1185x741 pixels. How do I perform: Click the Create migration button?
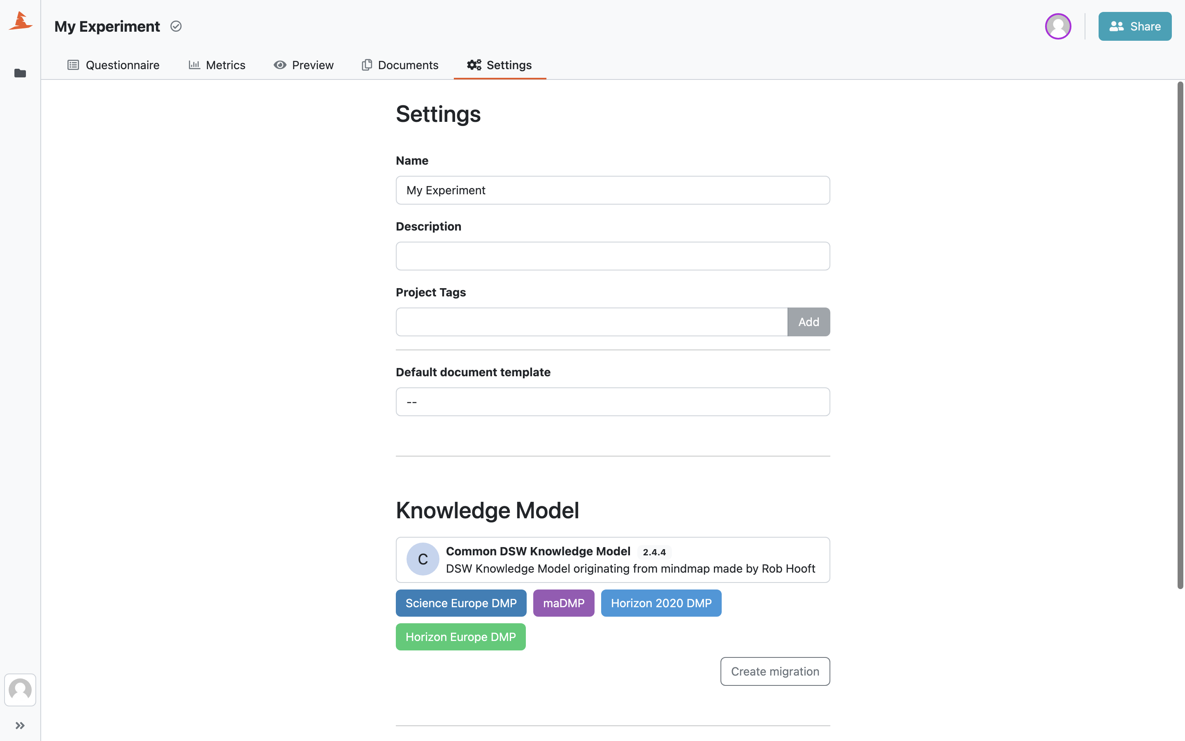pos(775,671)
